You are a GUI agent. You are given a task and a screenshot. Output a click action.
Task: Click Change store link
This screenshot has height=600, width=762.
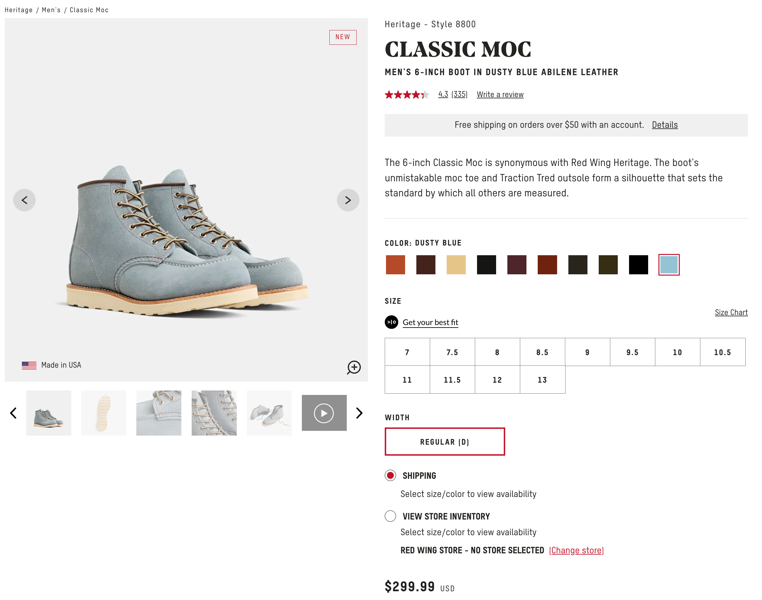576,550
